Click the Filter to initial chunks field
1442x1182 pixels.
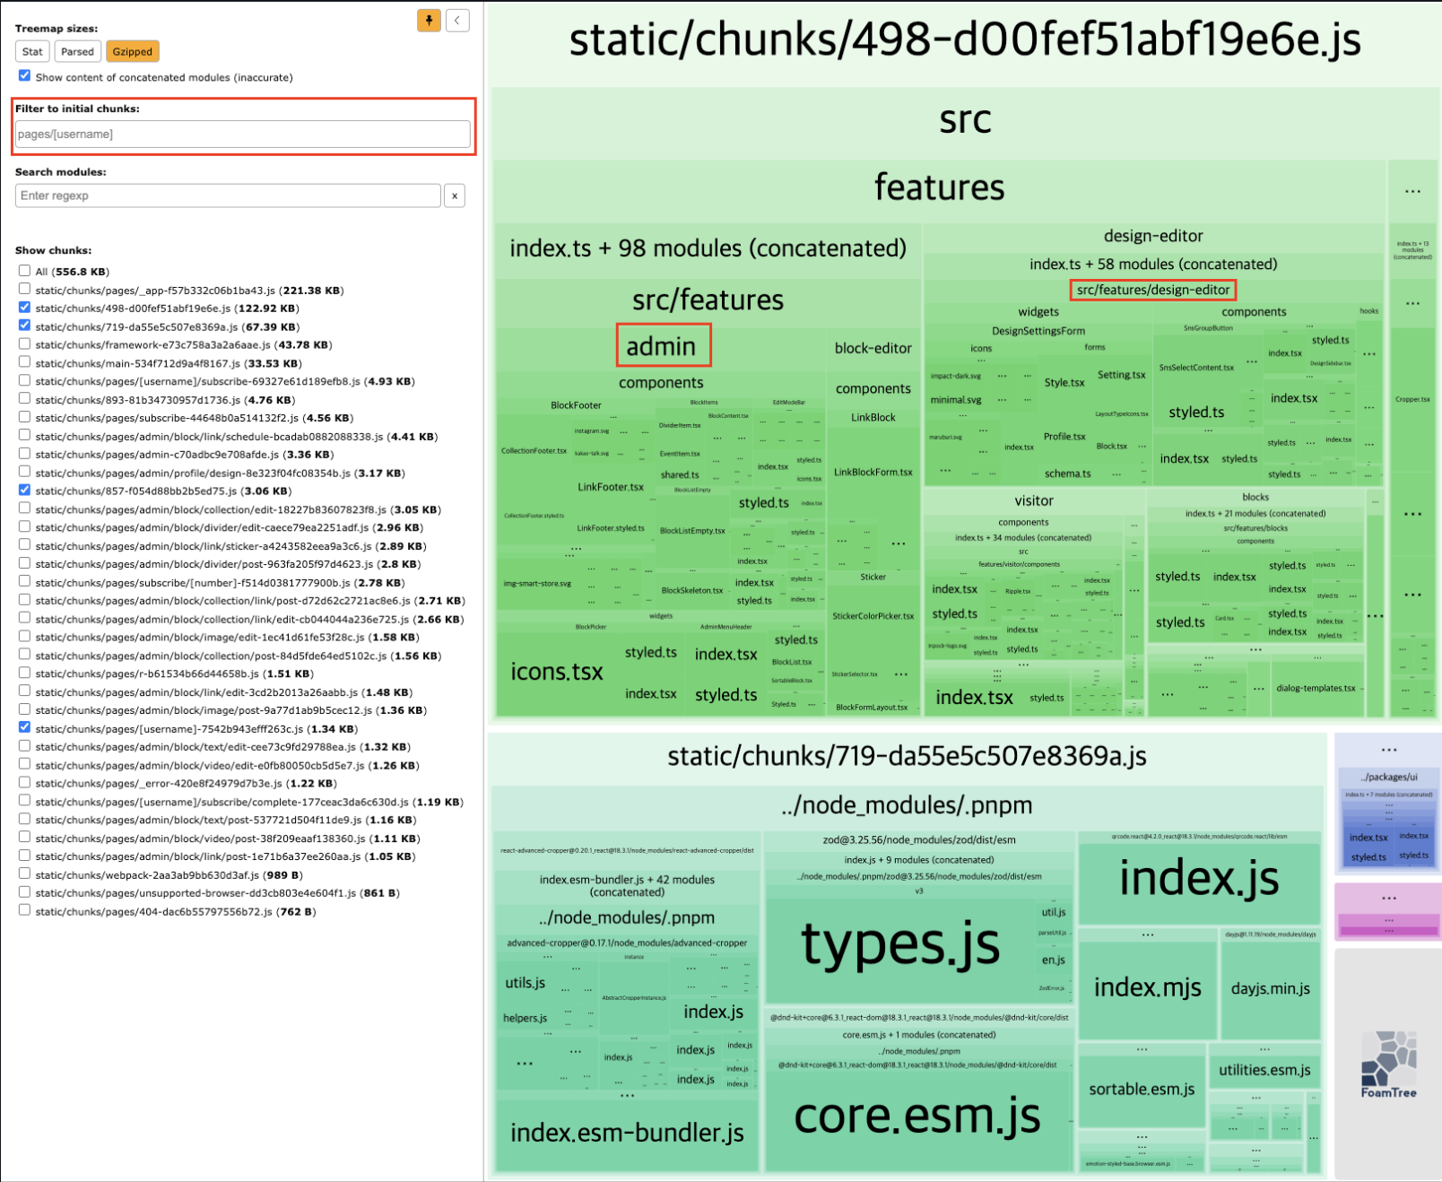[242, 135]
